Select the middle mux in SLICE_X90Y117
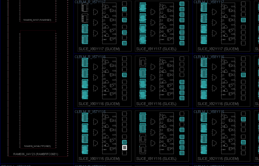Image resolution: width=259 pixels, height=166 pixels. (95, 23)
